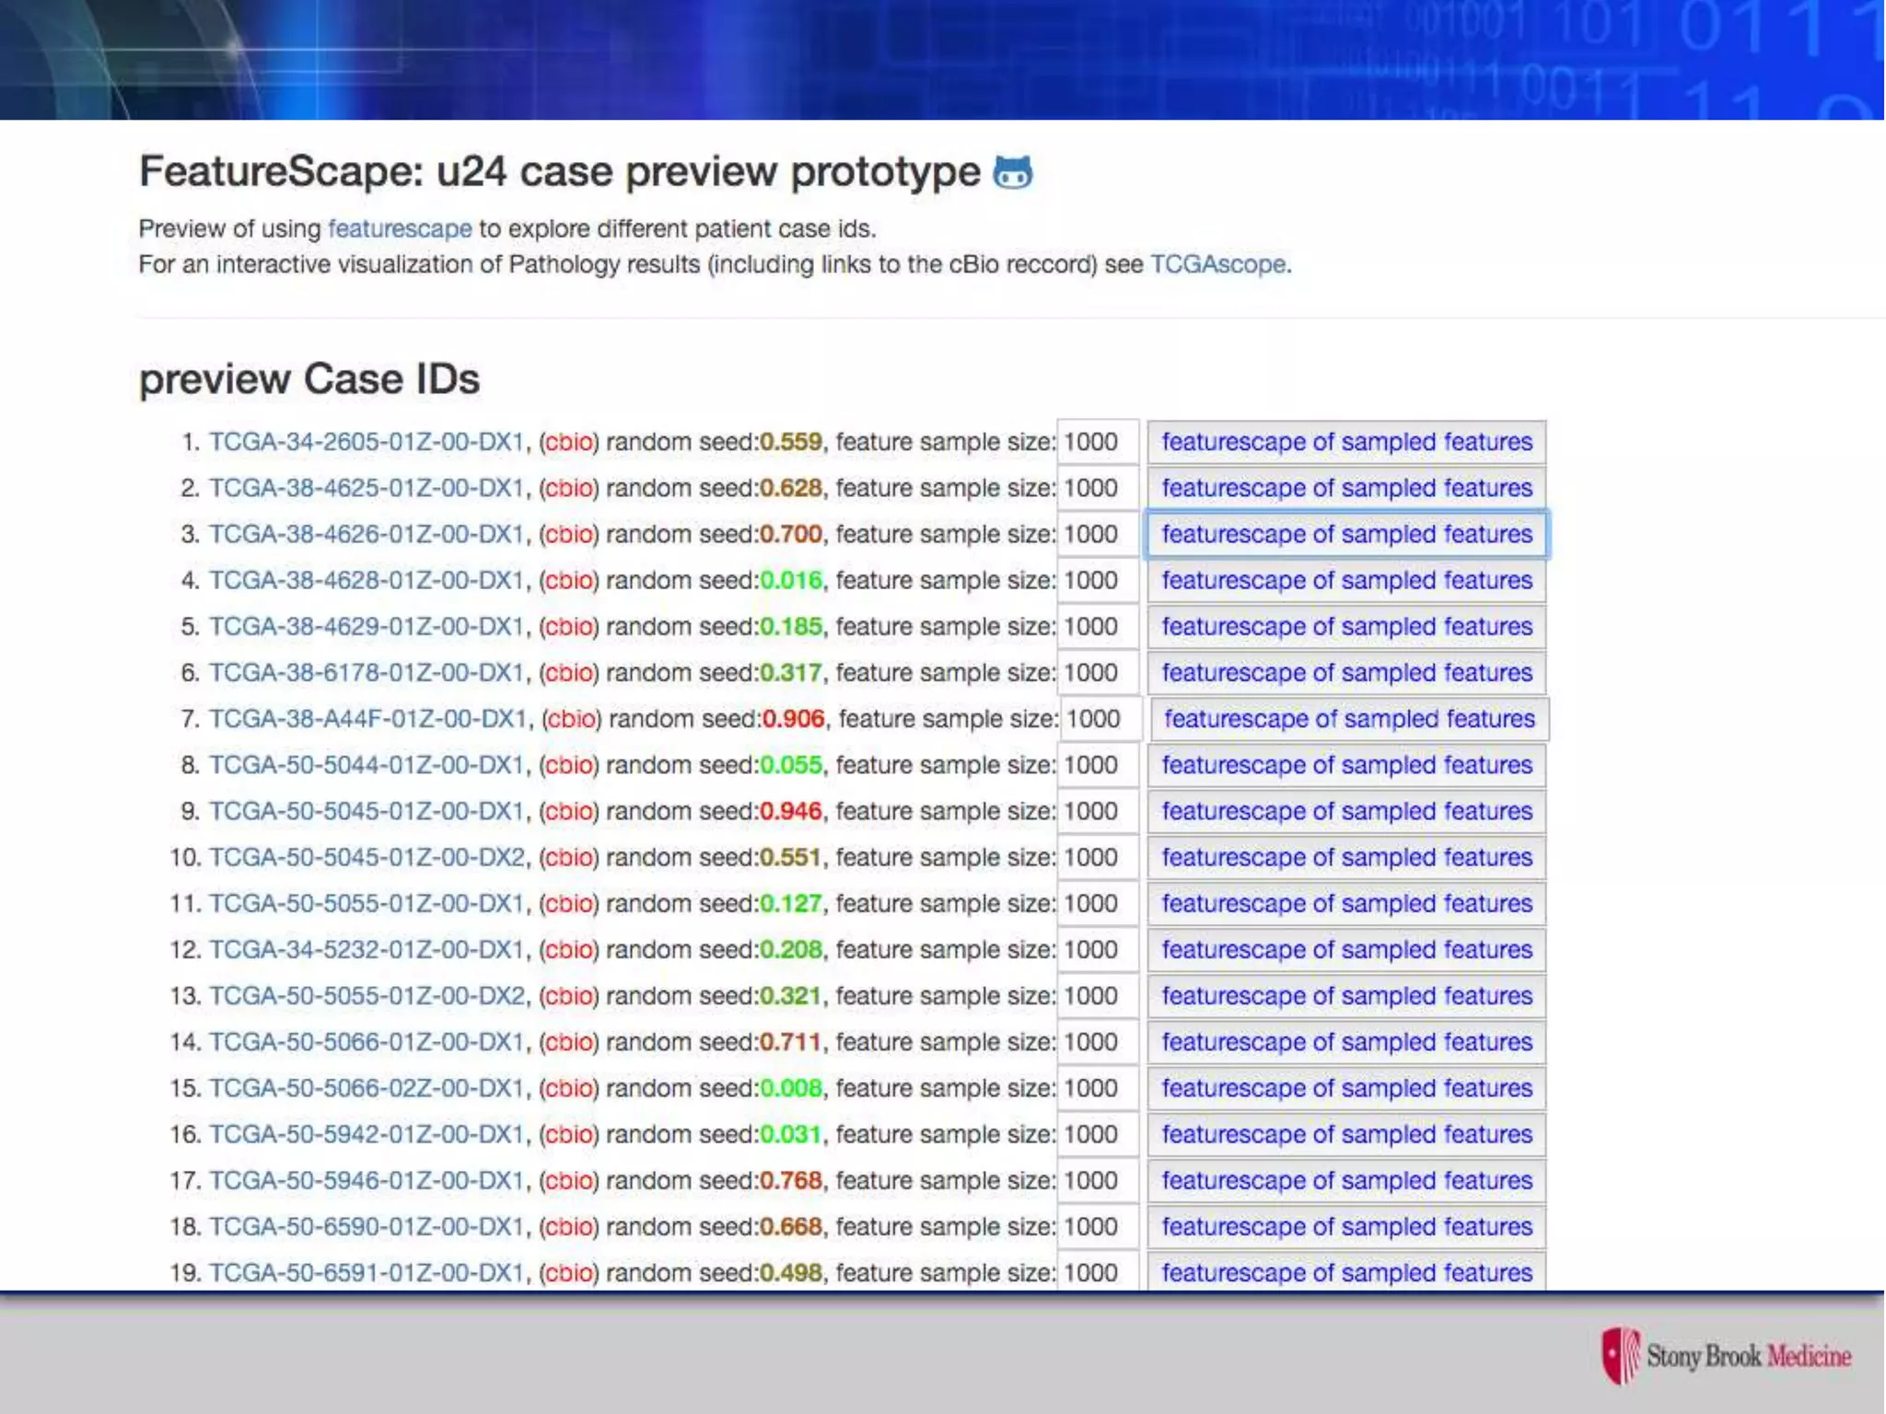This screenshot has width=1886, height=1414.
Task: Edit the sample size input for TCGA-50-5044
Action: pos(1097,765)
